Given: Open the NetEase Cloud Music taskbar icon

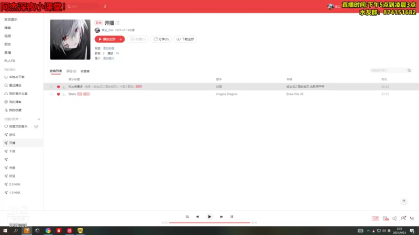Looking at the screenshot, I should pos(70,231).
